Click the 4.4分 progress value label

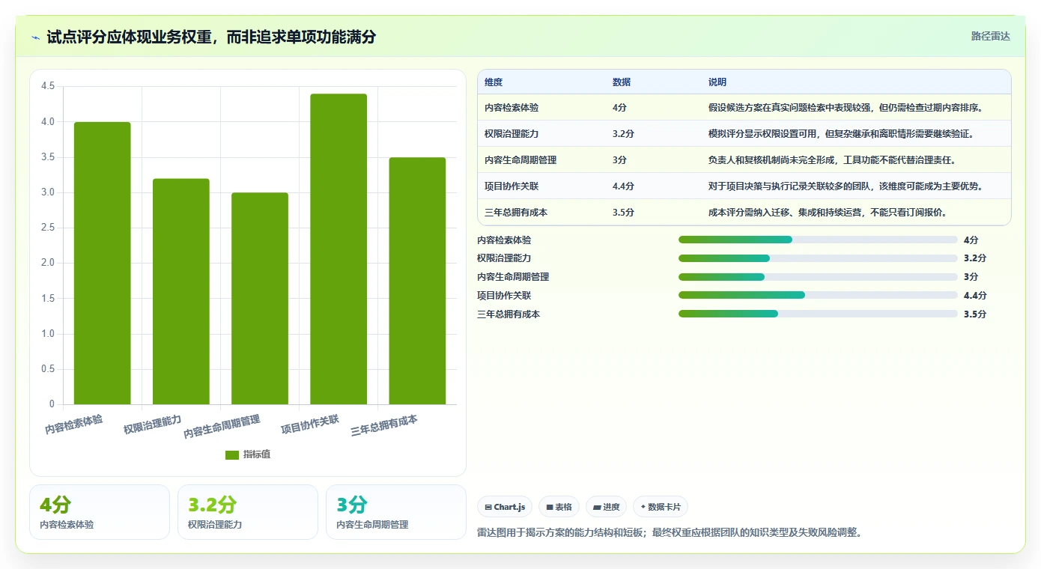975,295
